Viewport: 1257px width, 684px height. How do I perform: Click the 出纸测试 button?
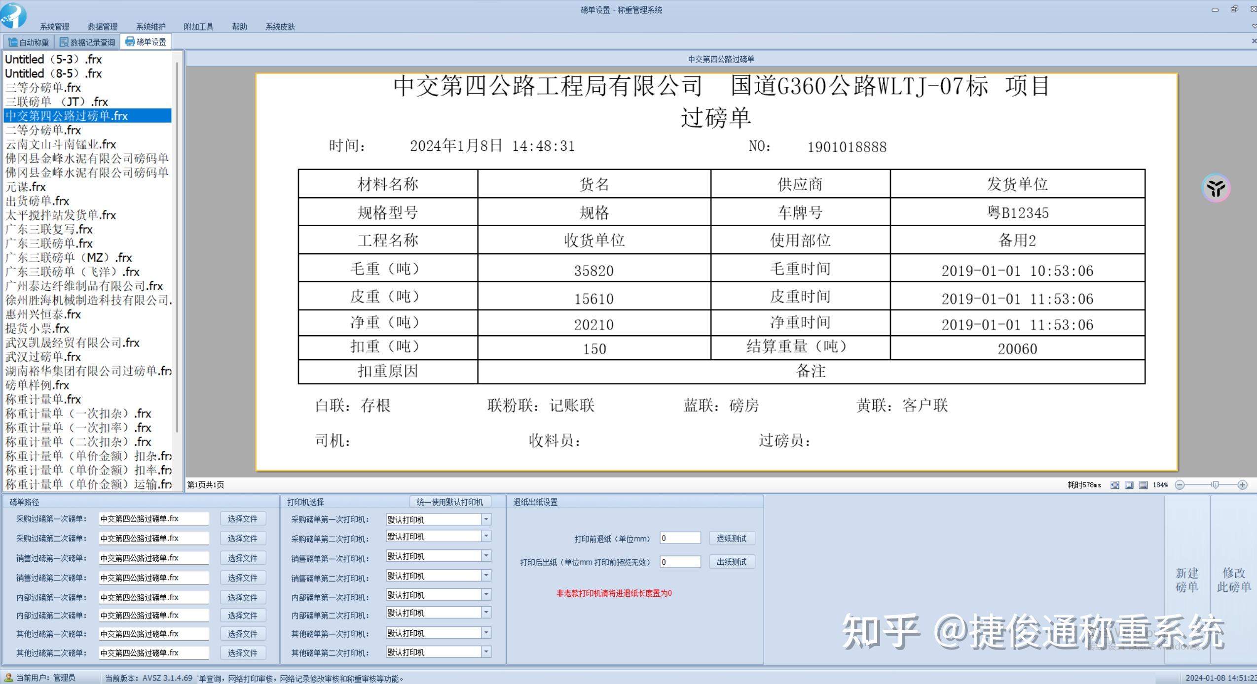732,562
